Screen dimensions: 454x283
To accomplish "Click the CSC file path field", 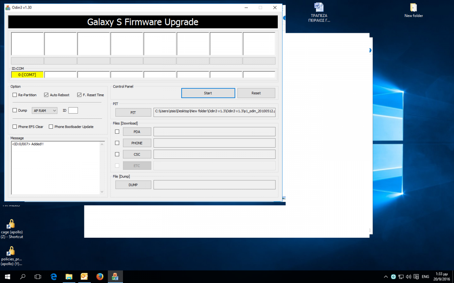I will pyautogui.click(x=215, y=154).
